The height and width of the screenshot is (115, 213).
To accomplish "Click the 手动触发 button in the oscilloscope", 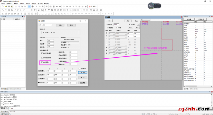I will pyautogui.click(x=110, y=27).
